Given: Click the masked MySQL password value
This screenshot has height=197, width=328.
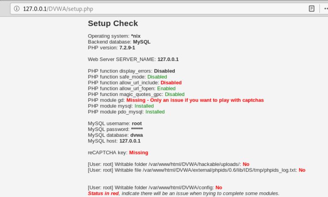Looking at the screenshot, I should point(137,129).
